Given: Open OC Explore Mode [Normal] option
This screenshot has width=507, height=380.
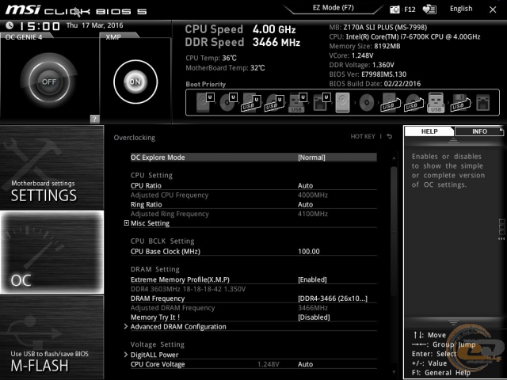Looking at the screenshot, I should (253, 158).
